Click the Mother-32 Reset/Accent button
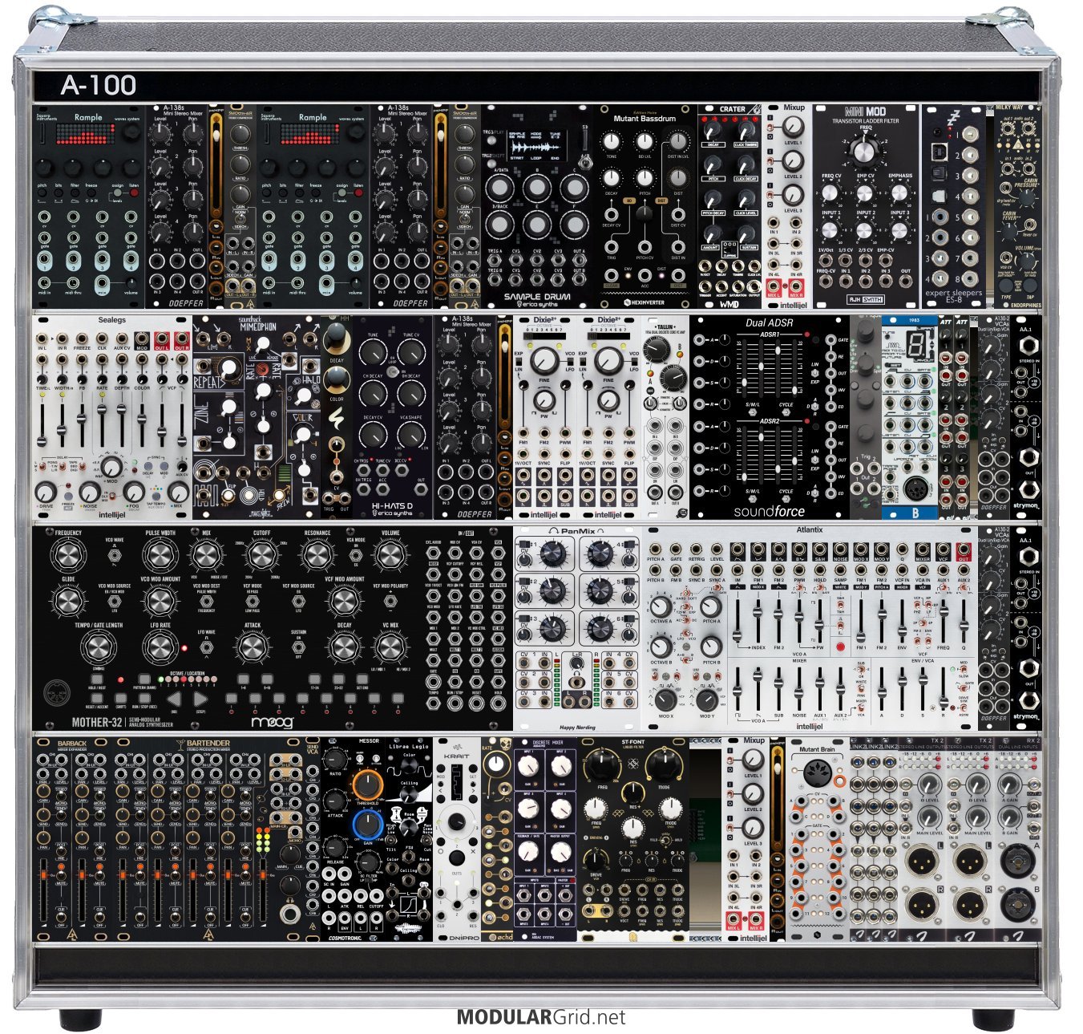This screenshot has height=1034, width=1083. click(x=95, y=699)
